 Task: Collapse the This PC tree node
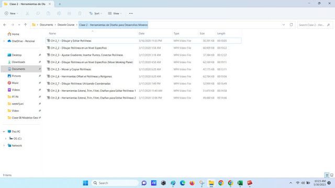(x=4, y=132)
